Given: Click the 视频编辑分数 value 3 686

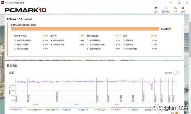Looking at the screenshot, I should 118,49.
